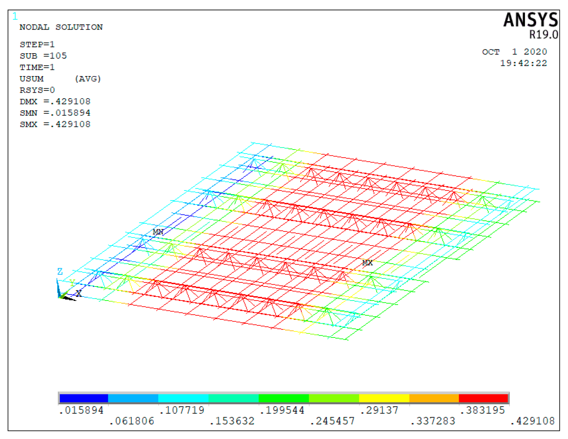Select the 19:42:22 timestamp

523,63
